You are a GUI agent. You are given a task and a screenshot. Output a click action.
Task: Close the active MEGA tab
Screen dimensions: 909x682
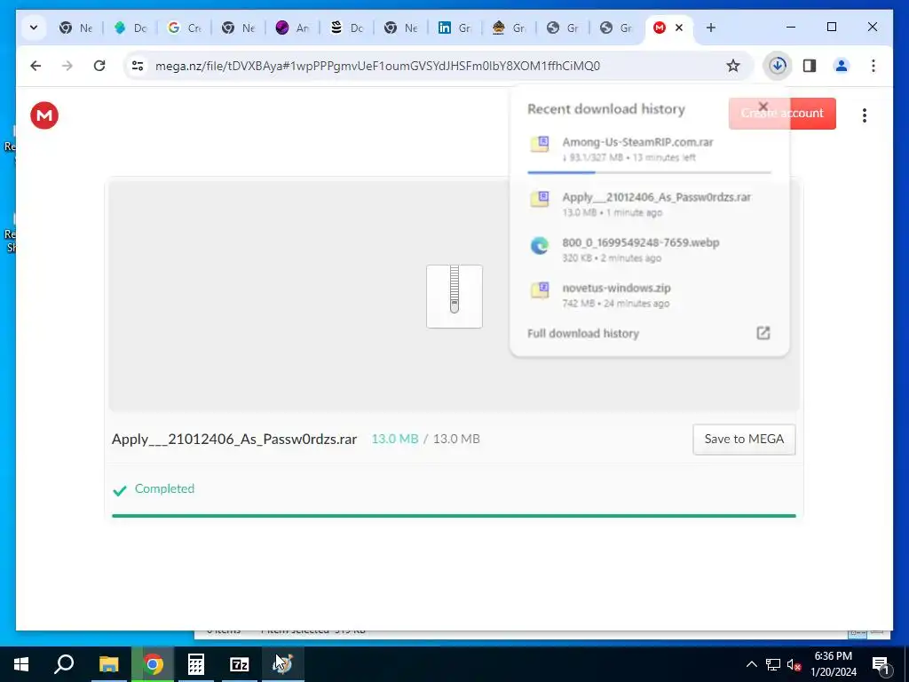point(679,28)
